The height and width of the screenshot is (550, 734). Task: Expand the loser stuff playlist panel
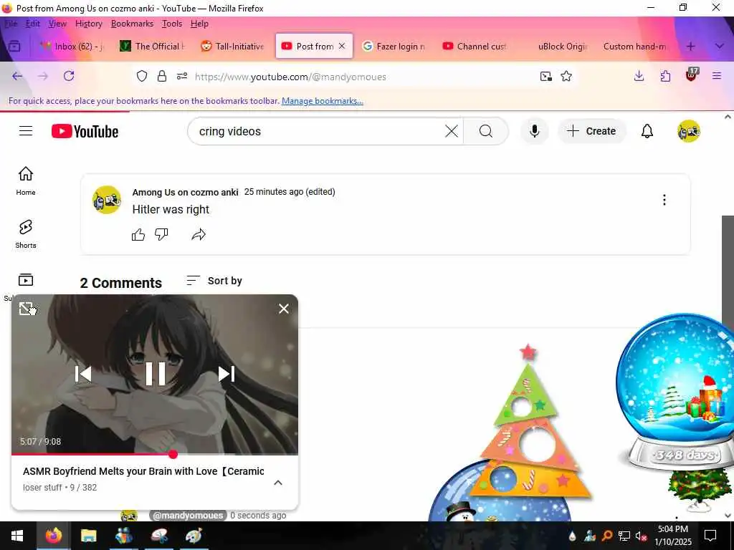pos(278,483)
